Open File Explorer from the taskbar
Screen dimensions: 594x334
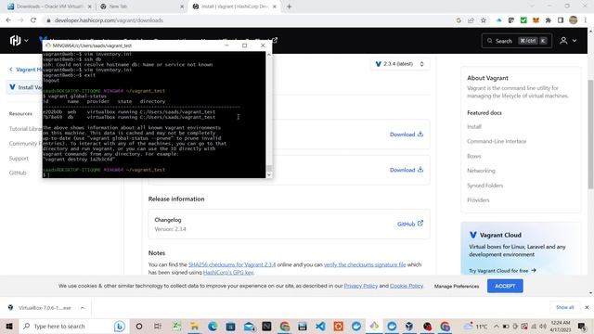(x=194, y=326)
